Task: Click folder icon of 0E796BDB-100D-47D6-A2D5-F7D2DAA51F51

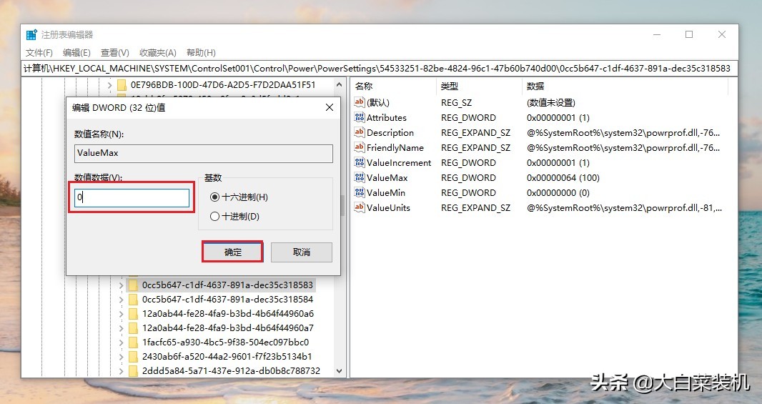Action: (x=122, y=85)
